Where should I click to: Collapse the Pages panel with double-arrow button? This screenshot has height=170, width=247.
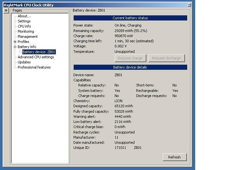click(6, 11)
